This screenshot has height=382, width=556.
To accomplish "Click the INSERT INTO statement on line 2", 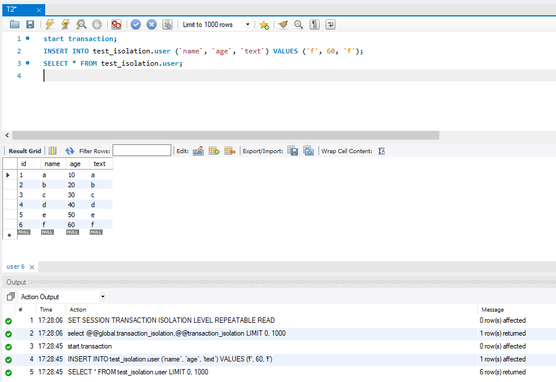I will pyautogui.click(x=203, y=51).
